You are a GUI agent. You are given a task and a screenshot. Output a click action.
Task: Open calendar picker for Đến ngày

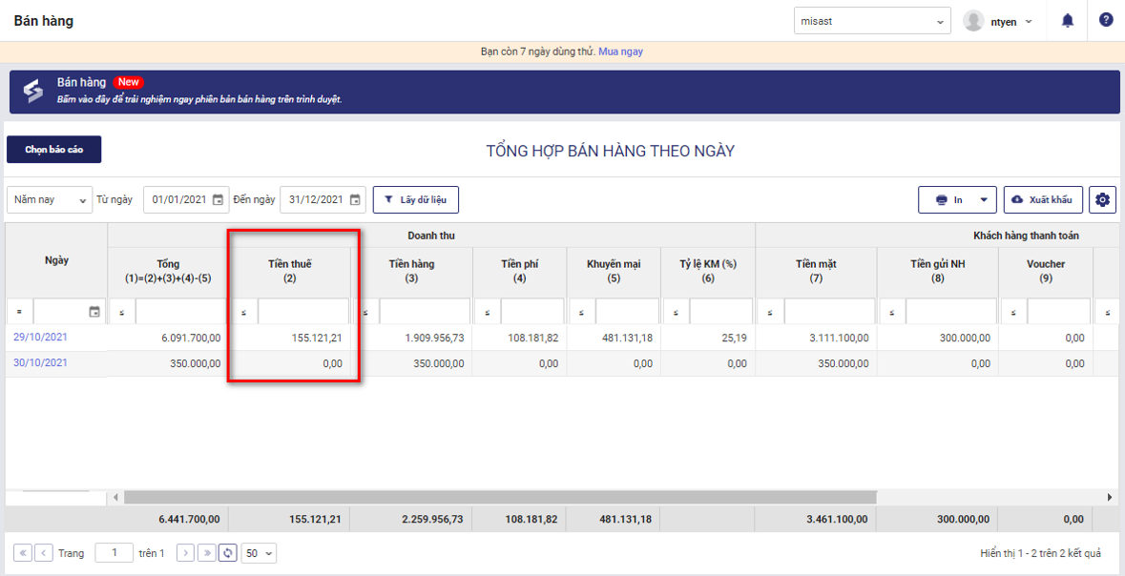[355, 200]
